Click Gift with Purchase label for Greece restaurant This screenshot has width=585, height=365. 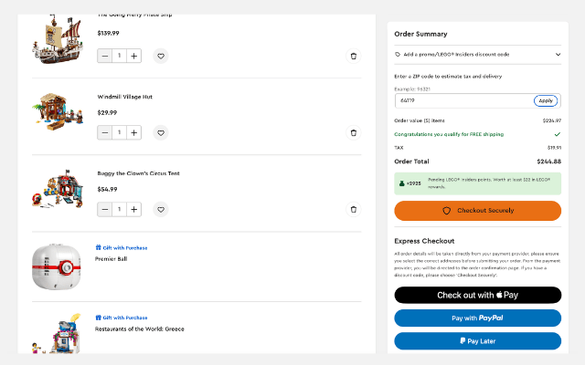click(122, 318)
